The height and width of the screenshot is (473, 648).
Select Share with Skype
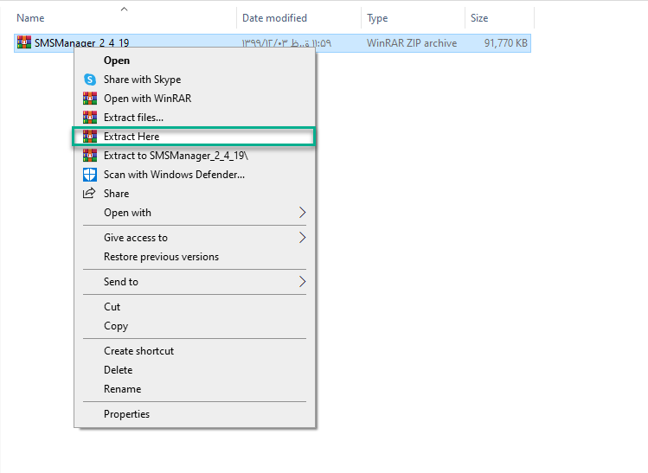pyautogui.click(x=195, y=80)
